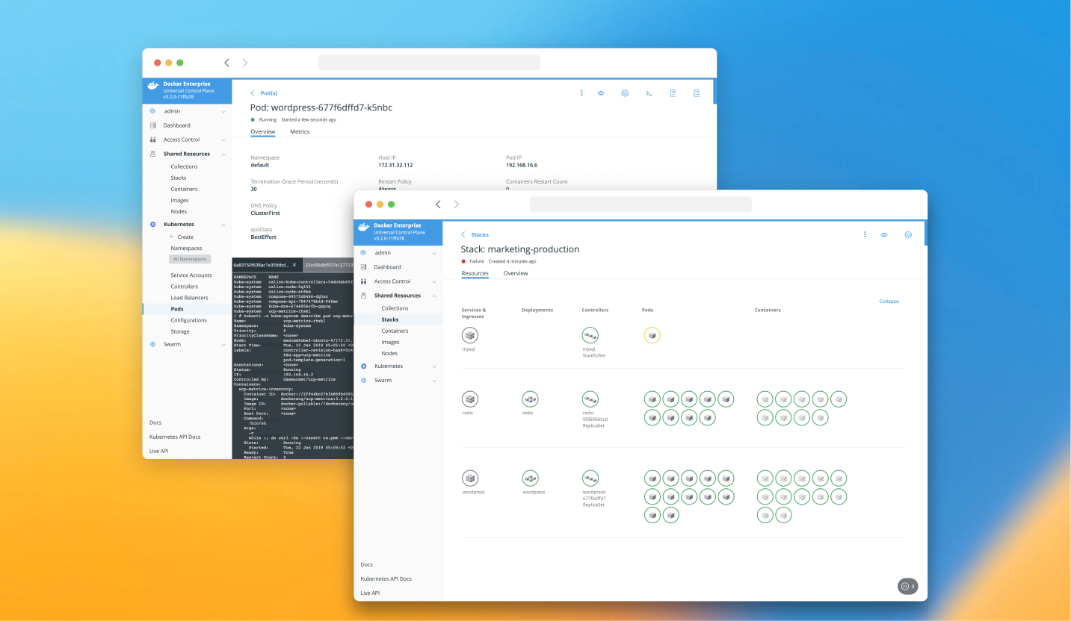Toggle the inspect eye icon on pod page

tap(601, 93)
